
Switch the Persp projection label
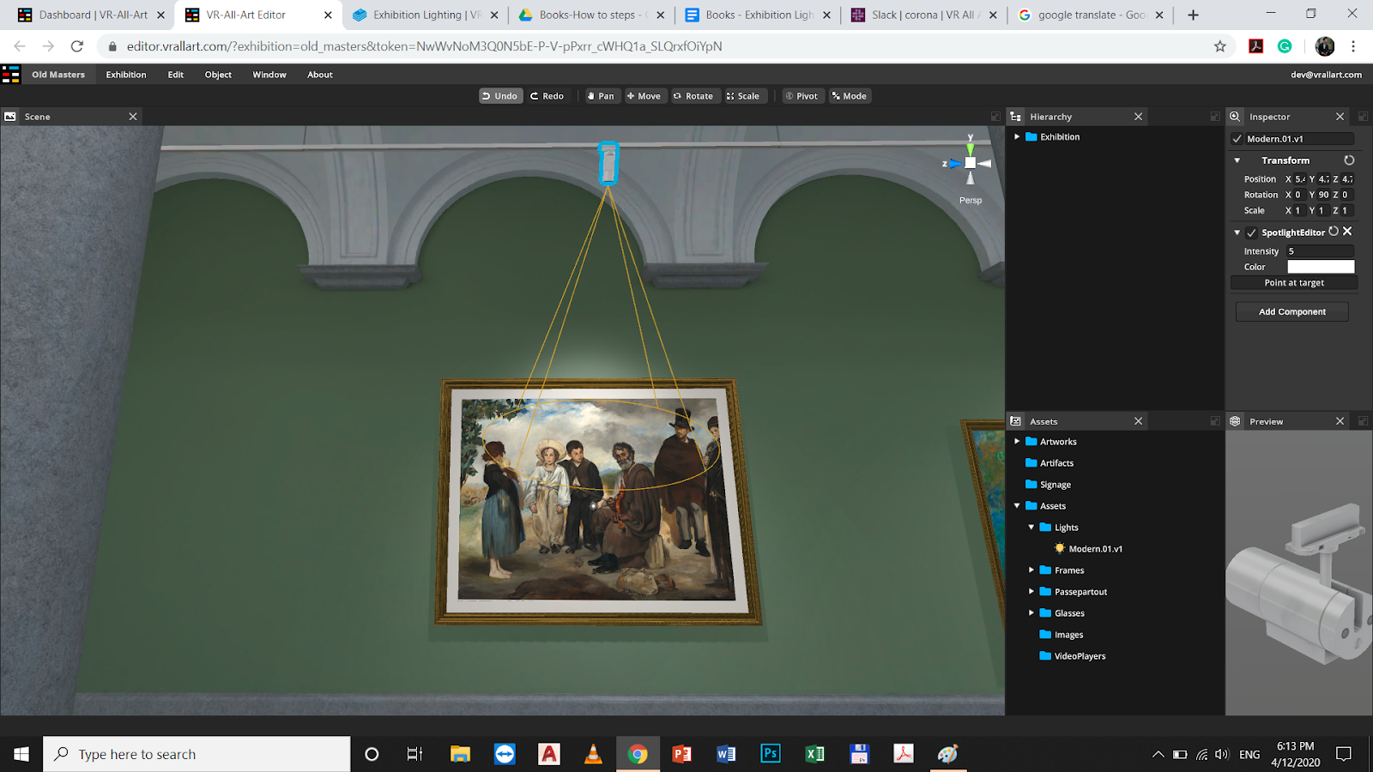[971, 201]
